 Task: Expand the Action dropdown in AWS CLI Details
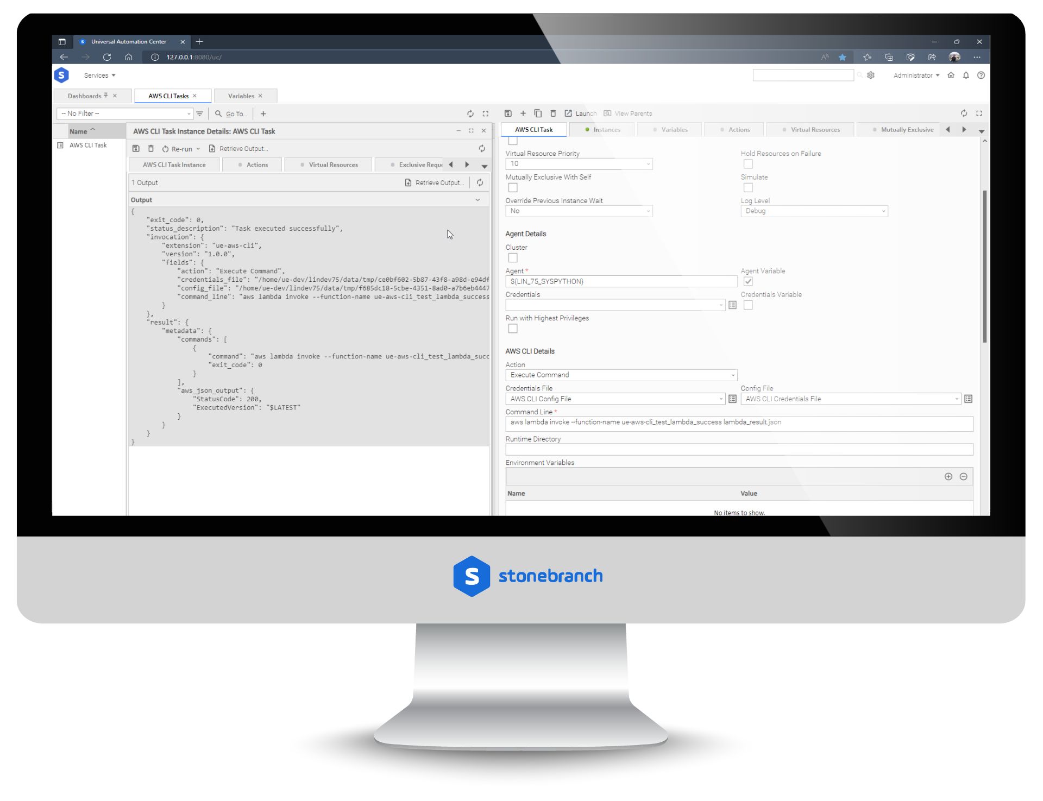click(732, 374)
